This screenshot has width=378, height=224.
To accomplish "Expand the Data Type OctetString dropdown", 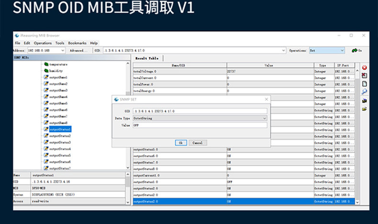I will 265,118.
